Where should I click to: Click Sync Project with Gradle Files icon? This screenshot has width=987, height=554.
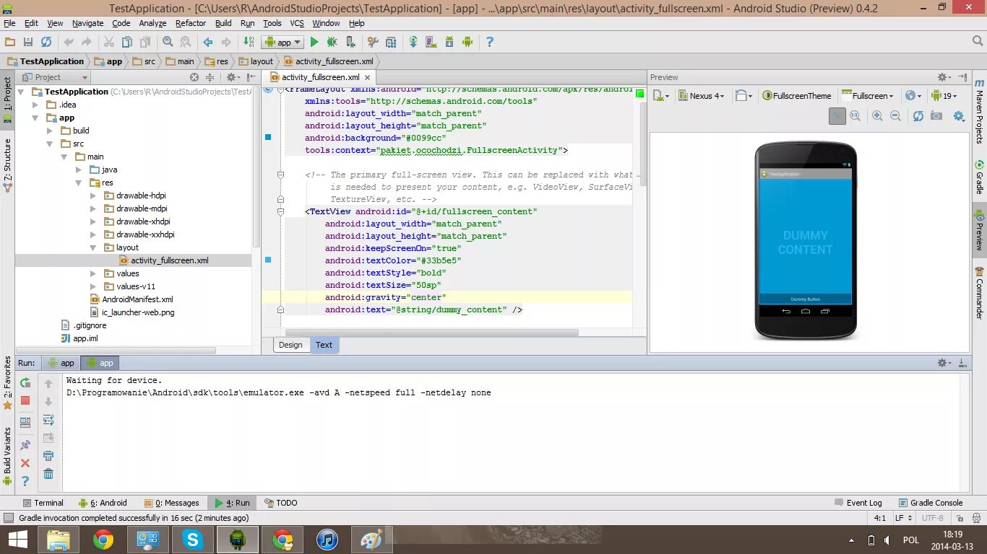413,43
